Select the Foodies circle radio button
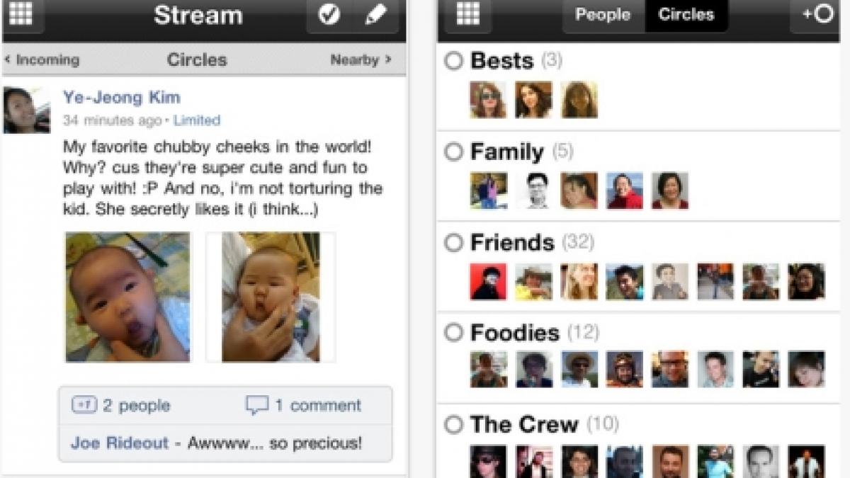The width and height of the screenshot is (850, 478). pyautogui.click(x=453, y=333)
